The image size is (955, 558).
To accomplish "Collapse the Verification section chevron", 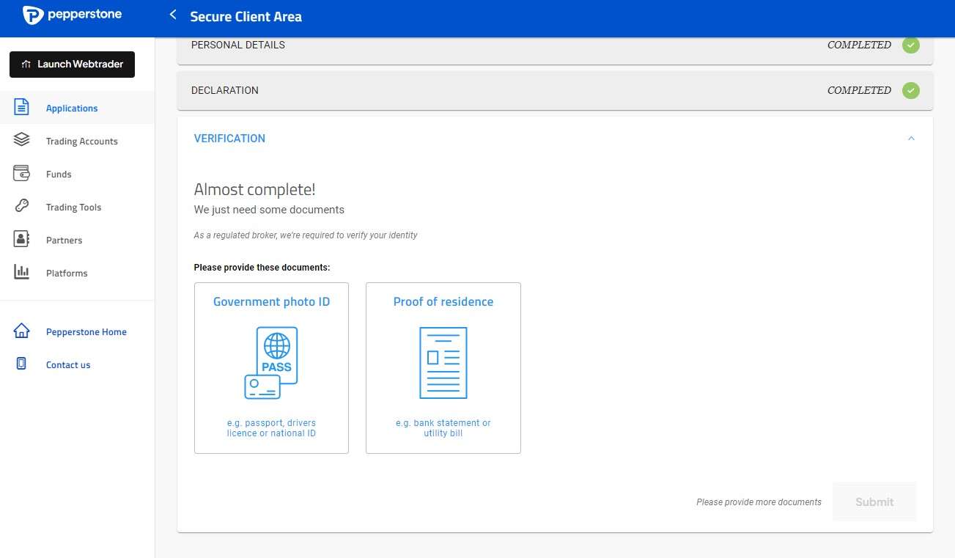I will click(x=911, y=138).
